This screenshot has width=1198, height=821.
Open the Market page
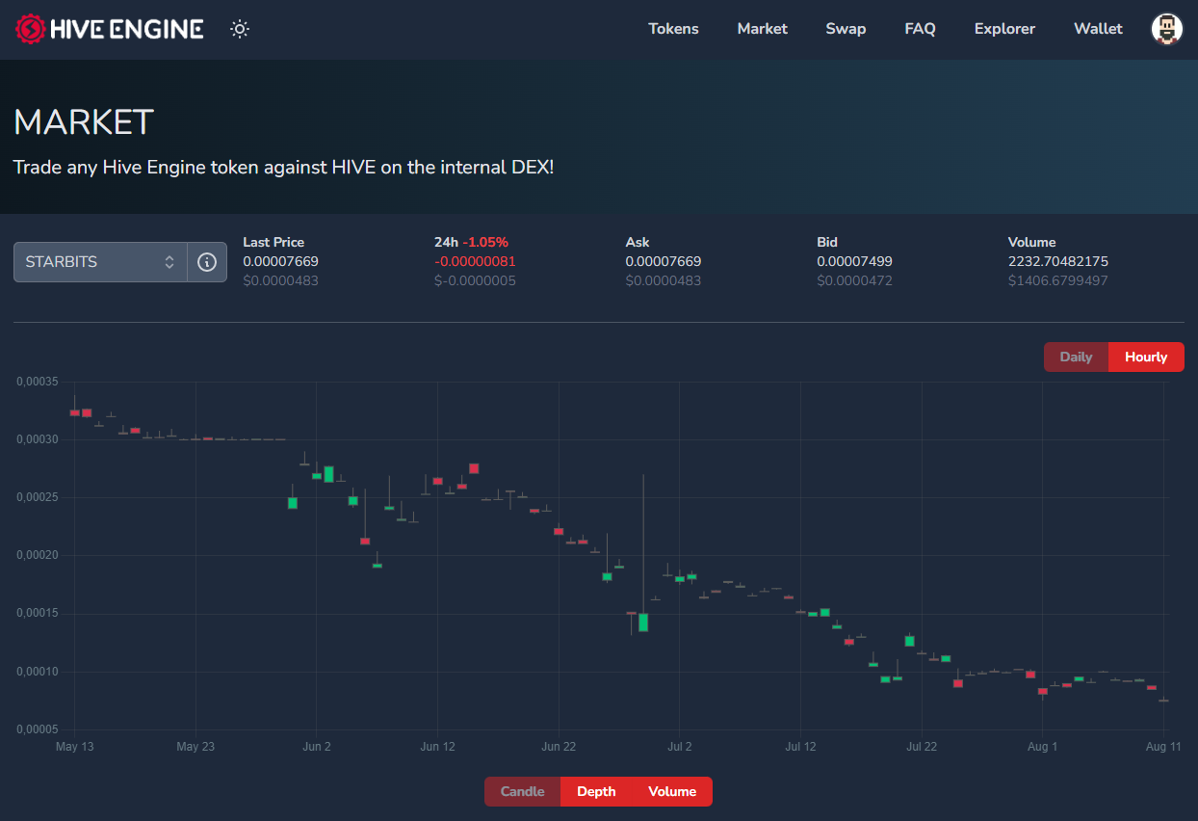click(762, 29)
